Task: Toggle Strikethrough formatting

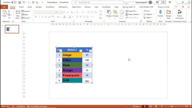Action: (49, 17)
